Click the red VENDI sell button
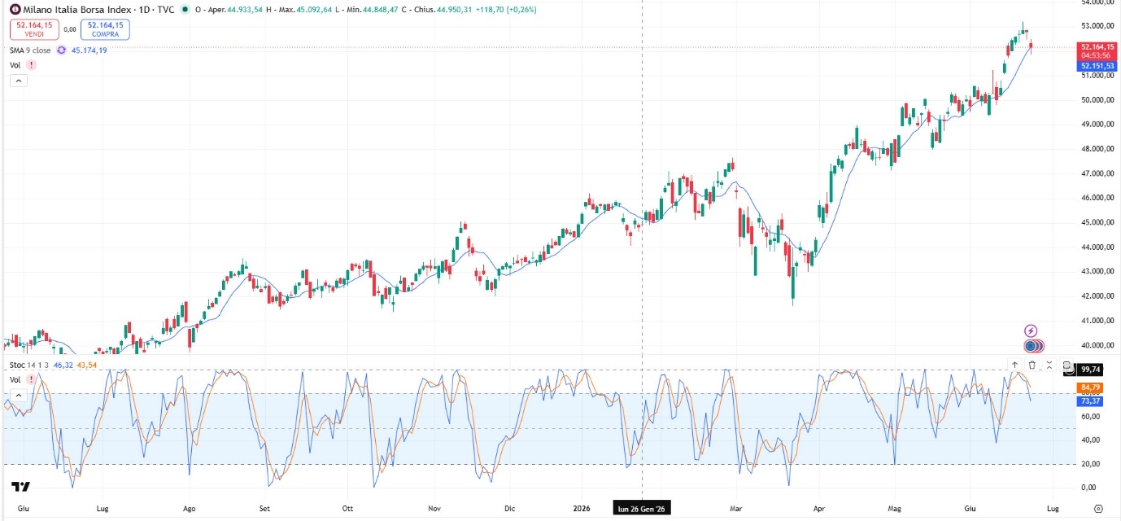1121x521 pixels. point(34,29)
